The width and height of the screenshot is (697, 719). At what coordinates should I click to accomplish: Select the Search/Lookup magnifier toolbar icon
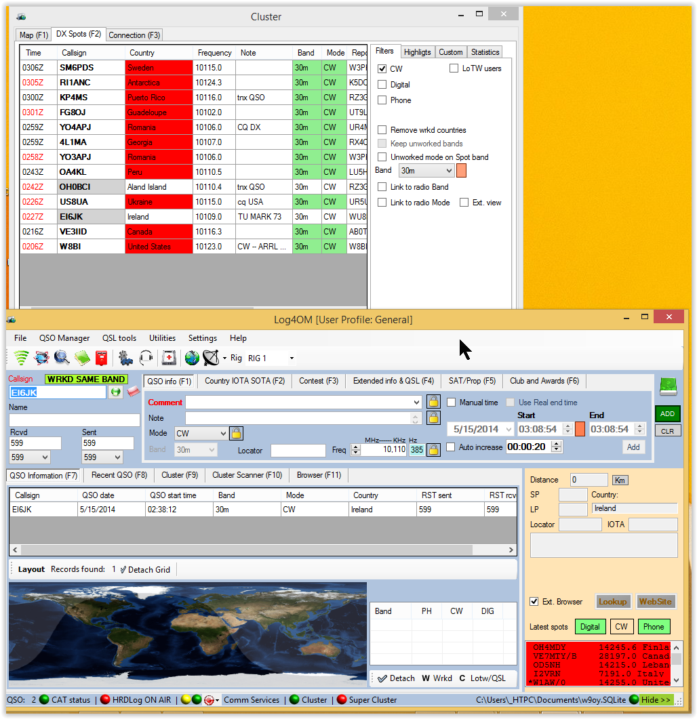coord(60,358)
